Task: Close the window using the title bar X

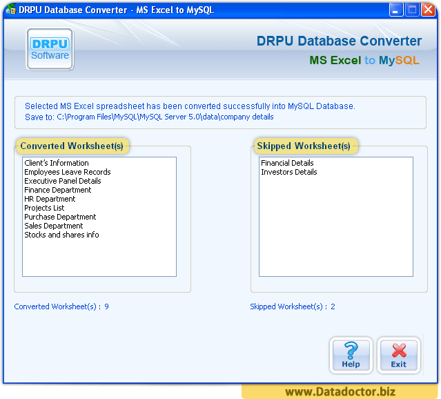Action: (428, 10)
